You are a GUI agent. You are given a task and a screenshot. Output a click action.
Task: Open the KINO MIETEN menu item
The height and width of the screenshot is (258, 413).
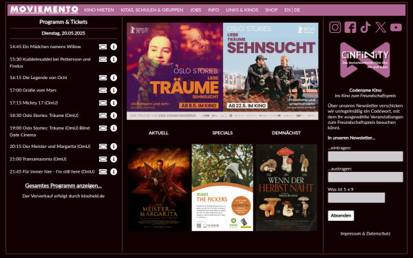[x=99, y=10]
